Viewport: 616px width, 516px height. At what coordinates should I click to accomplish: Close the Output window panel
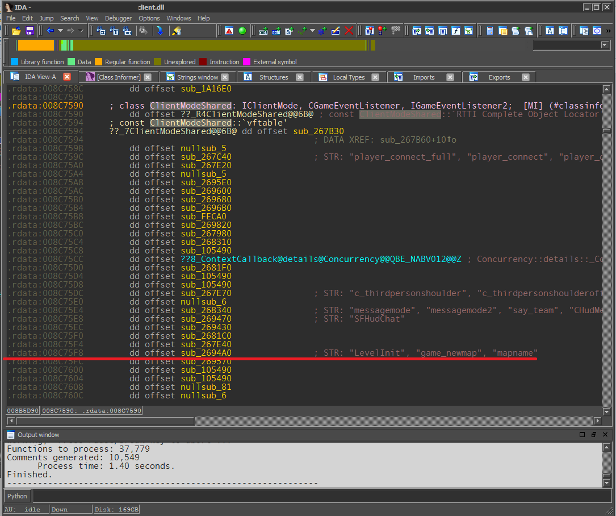pos(605,435)
